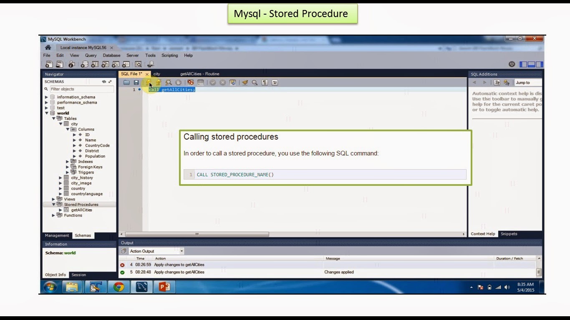Click the preferences gear icon at top right
The height and width of the screenshot is (320, 570).
point(512,64)
